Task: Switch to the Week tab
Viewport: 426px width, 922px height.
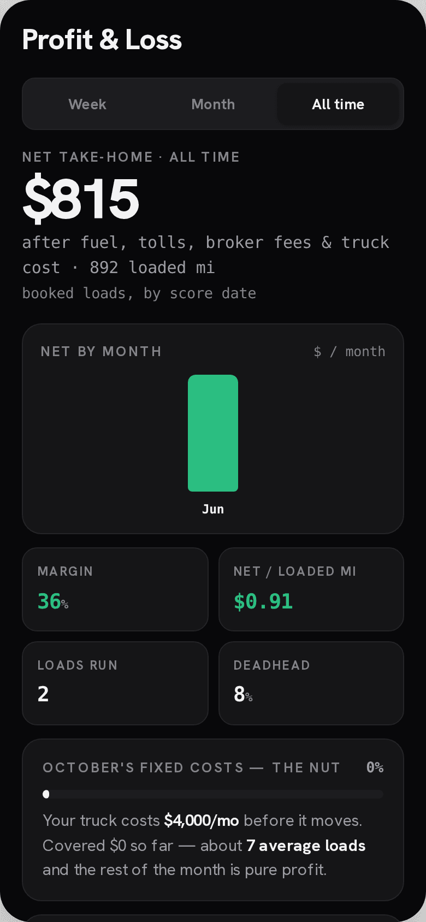Action: (87, 104)
